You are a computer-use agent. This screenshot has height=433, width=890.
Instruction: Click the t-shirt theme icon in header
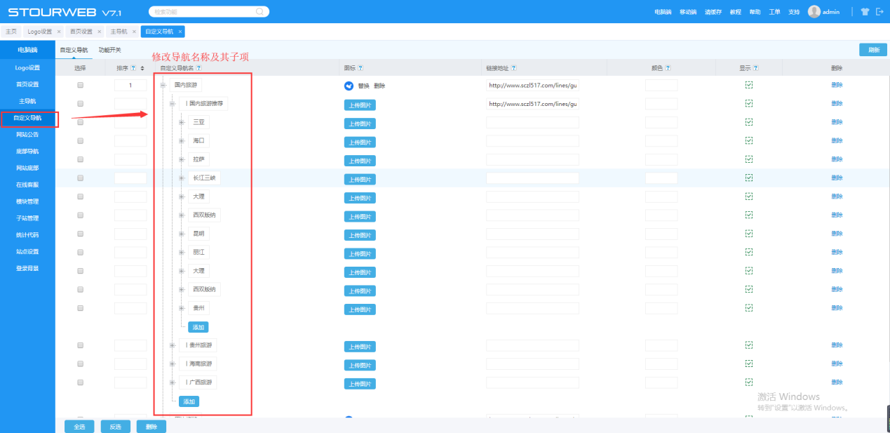coord(865,11)
